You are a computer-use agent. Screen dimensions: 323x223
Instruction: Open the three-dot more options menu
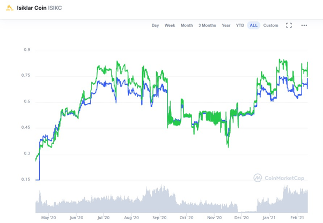(x=304, y=25)
